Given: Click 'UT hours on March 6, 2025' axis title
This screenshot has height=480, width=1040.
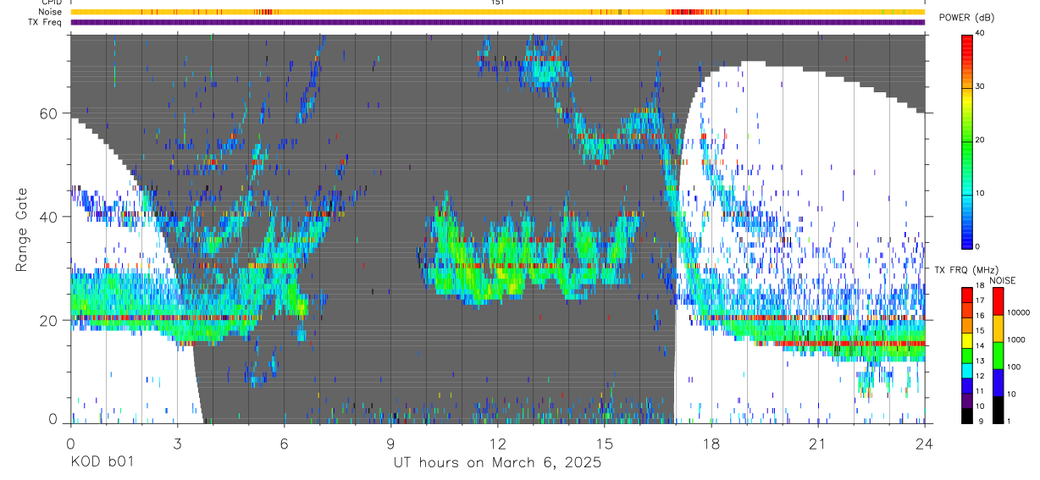Looking at the screenshot, I should click(497, 463).
